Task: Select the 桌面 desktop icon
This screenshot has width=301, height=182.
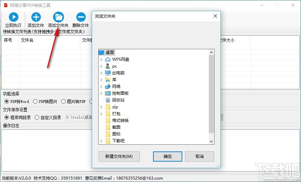Action: 101,53
